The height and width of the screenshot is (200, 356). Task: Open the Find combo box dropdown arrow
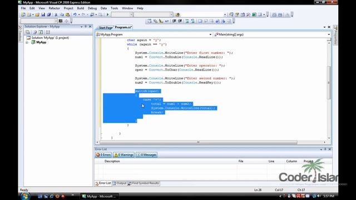click(225, 15)
